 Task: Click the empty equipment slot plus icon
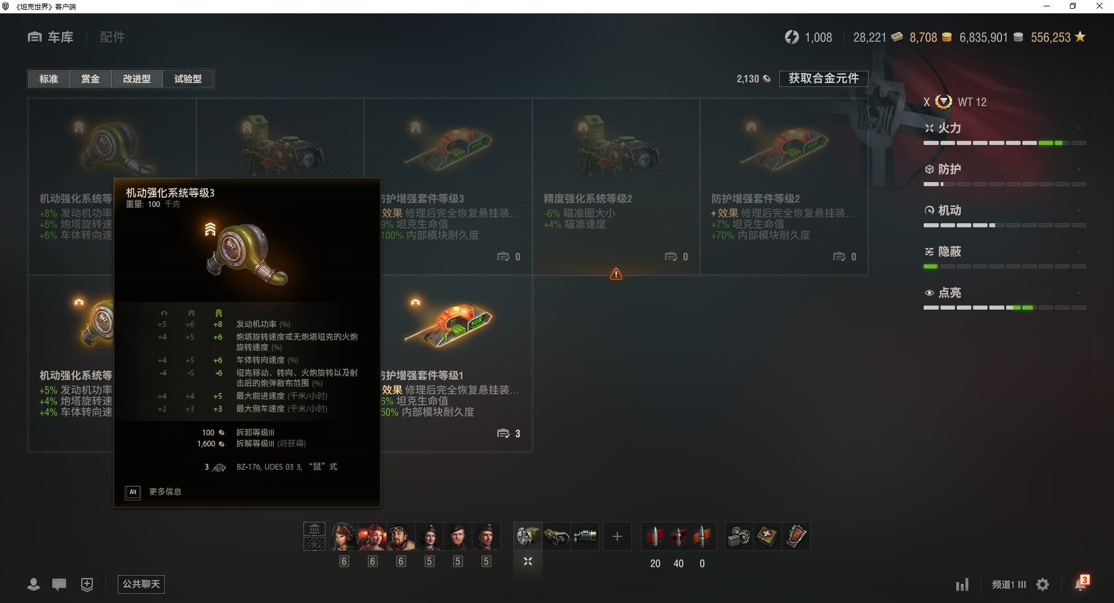617,536
